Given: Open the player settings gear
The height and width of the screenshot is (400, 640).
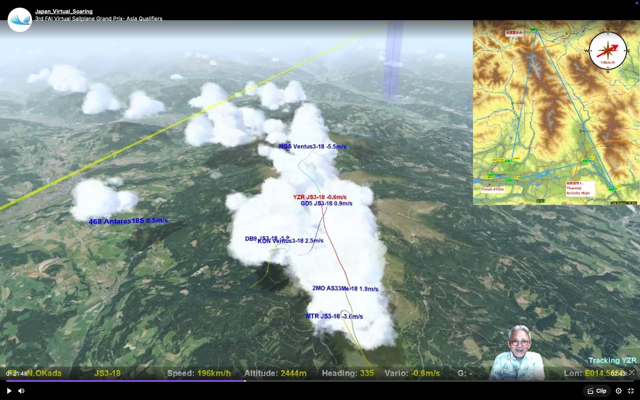Looking at the screenshot, I should tap(619, 391).
